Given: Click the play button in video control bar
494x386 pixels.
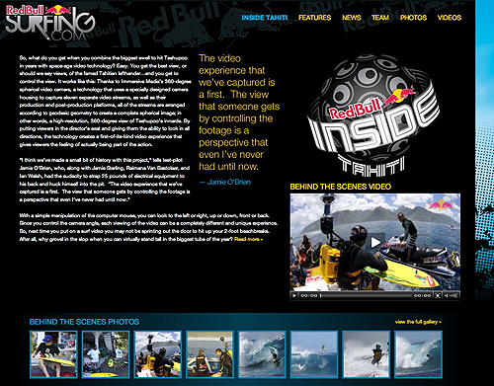Looking at the screenshot, I should [294, 295].
